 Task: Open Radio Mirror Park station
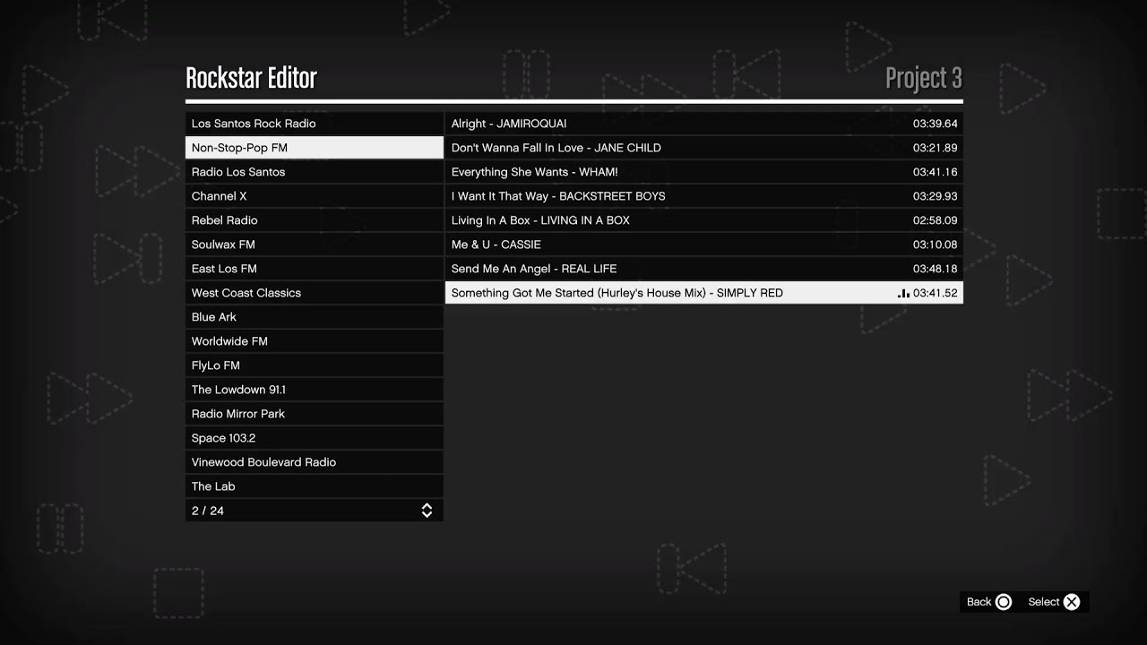(x=315, y=414)
